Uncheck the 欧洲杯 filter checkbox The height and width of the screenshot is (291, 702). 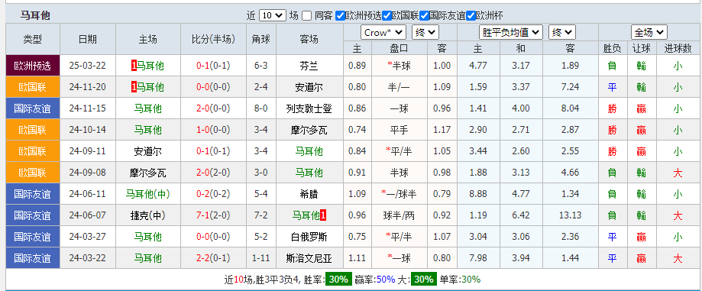[471, 16]
